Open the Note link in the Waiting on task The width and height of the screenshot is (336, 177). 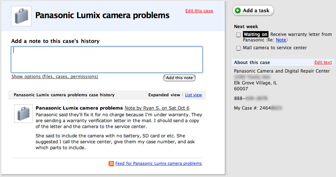pos(281,40)
